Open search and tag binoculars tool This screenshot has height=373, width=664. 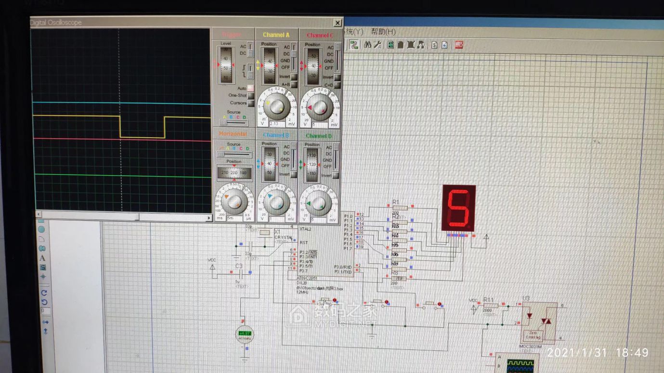[x=367, y=45]
